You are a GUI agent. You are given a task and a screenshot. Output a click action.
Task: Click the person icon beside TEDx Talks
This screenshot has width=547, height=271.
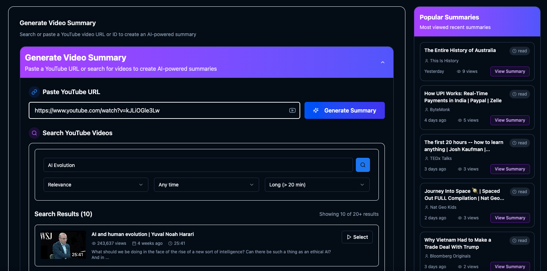427,158
